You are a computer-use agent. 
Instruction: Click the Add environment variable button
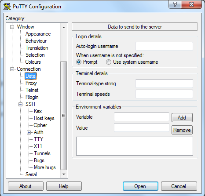(x=182, y=117)
